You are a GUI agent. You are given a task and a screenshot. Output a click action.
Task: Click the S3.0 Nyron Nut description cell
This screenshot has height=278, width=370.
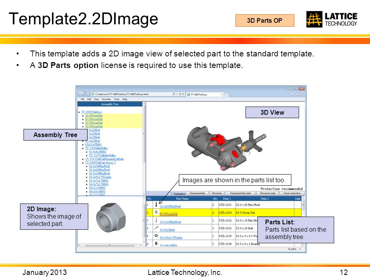pos(264,213)
